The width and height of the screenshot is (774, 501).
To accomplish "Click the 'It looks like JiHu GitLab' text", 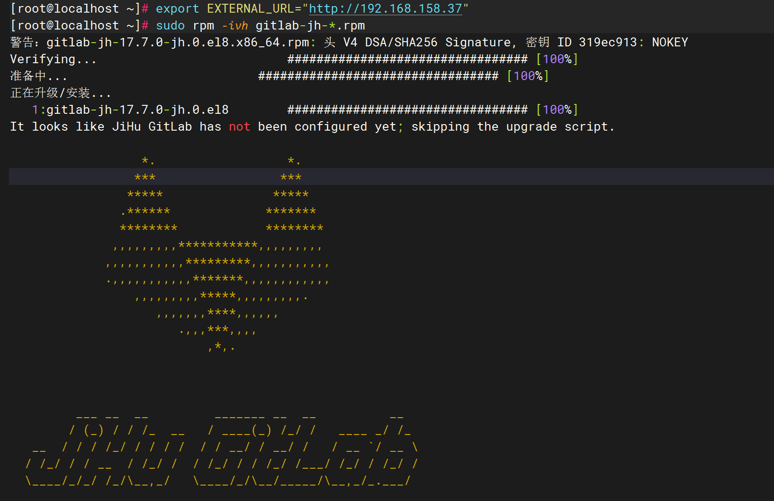I will (x=101, y=127).
